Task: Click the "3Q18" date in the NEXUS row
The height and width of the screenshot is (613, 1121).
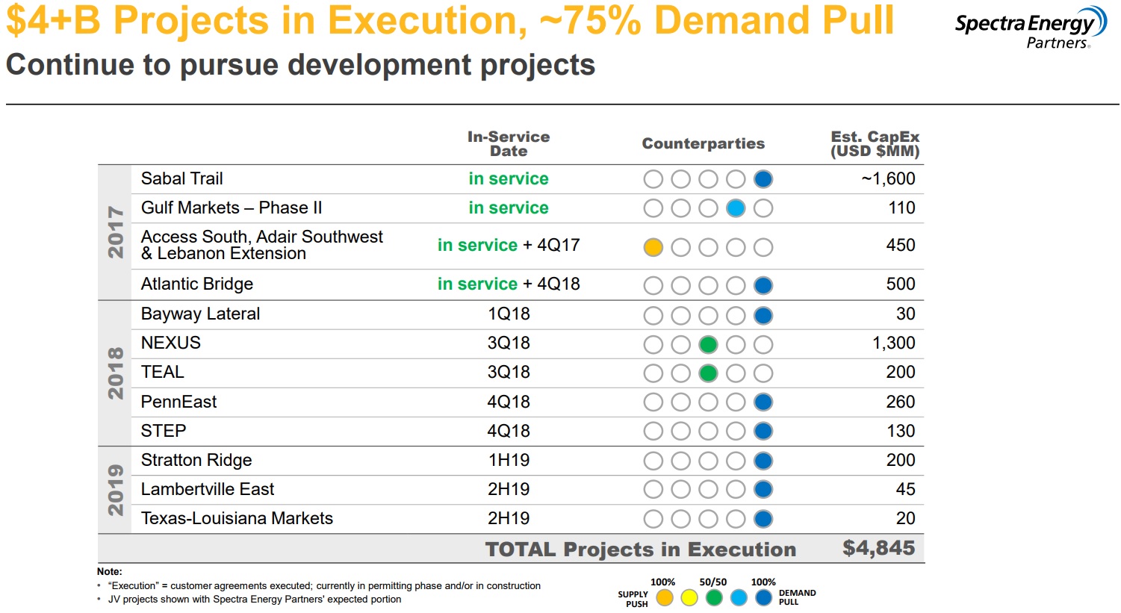Action: 509,343
